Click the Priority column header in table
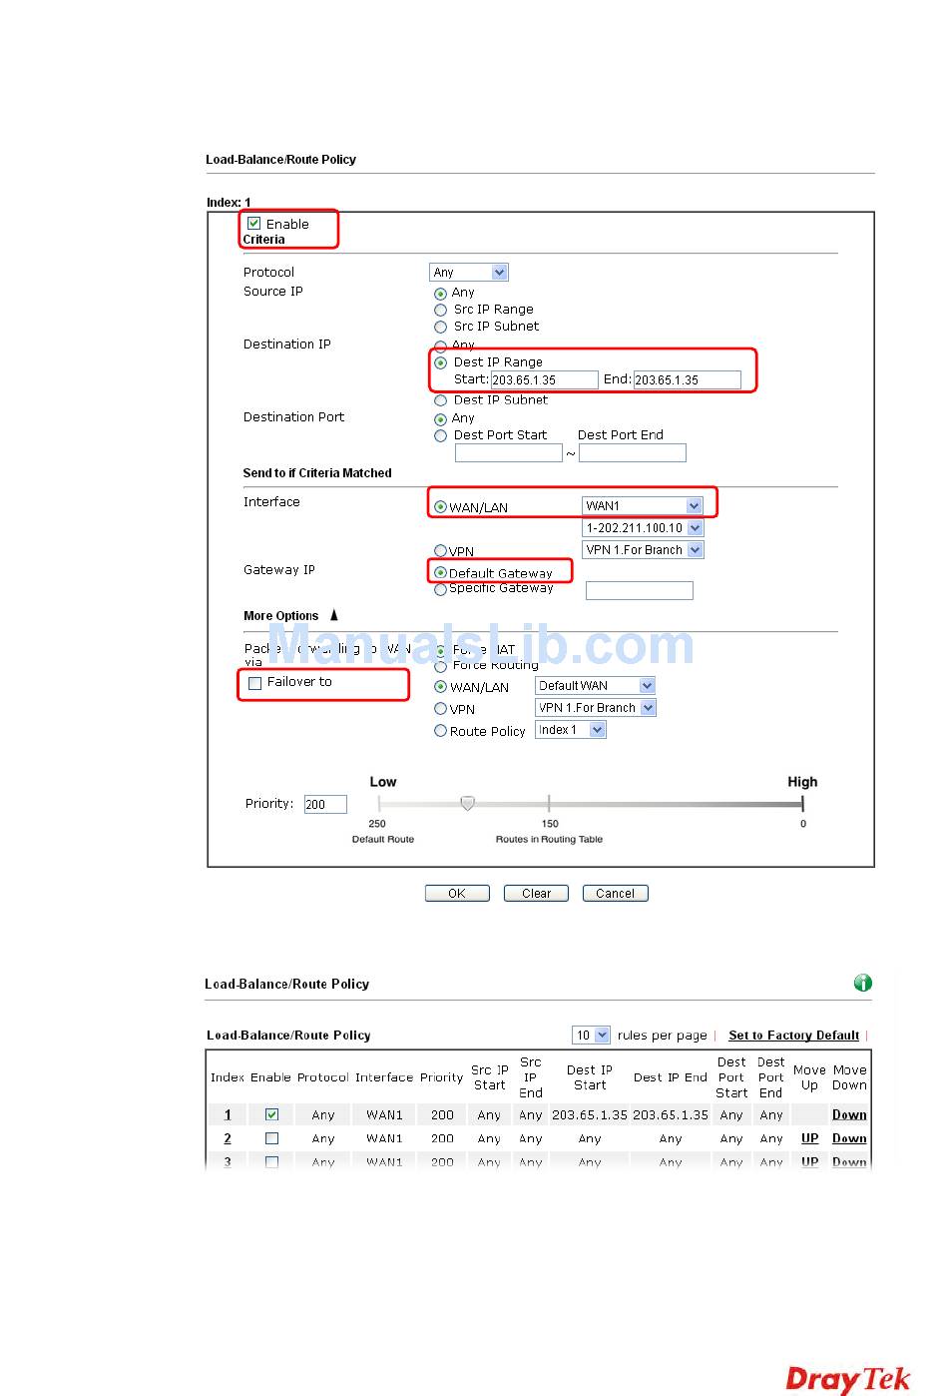 [x=441, y=1077]
